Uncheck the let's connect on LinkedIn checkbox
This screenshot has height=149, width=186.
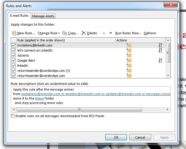[x=14, y=50]
